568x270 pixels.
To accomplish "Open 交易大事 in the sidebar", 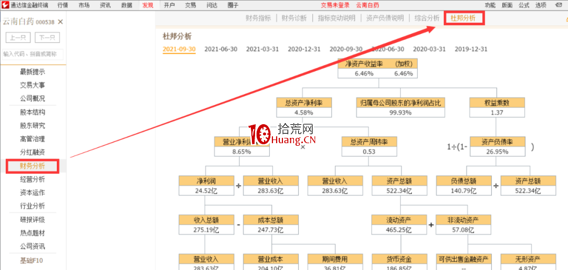I will click(x=33, y=86).
